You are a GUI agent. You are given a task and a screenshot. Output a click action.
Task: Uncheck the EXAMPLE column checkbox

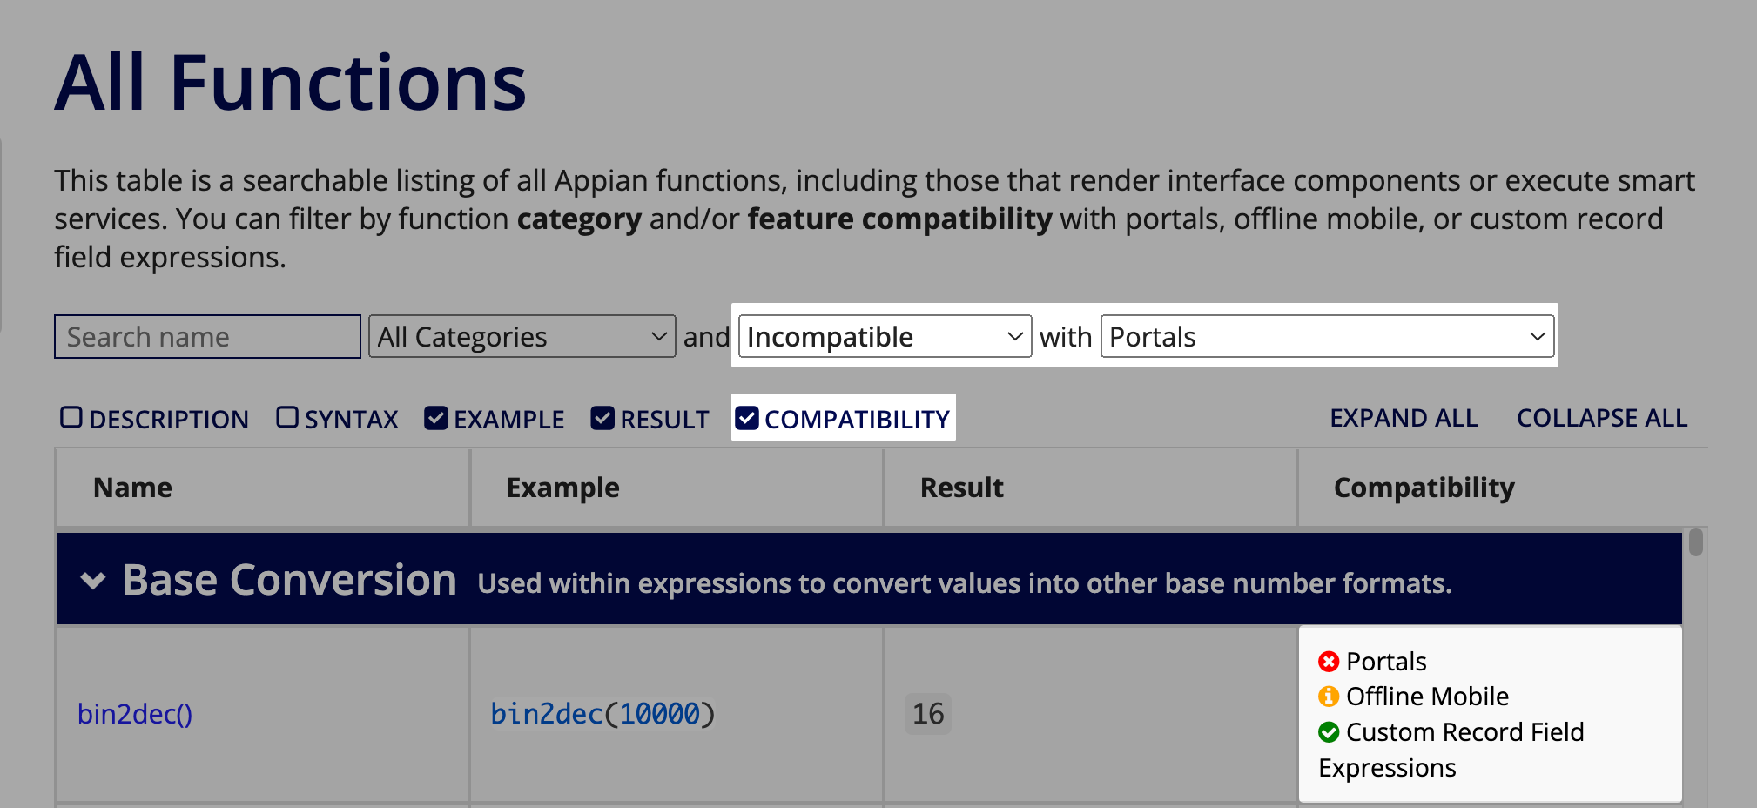click(436, 419)
